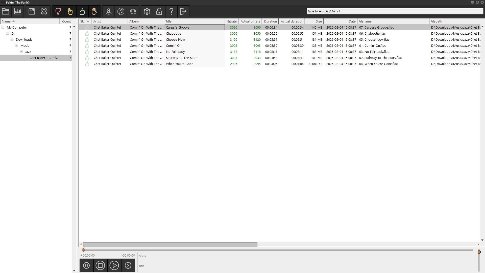
Task: Click filename 05. Choose Now.flac
Action: [x=374, y=39]
